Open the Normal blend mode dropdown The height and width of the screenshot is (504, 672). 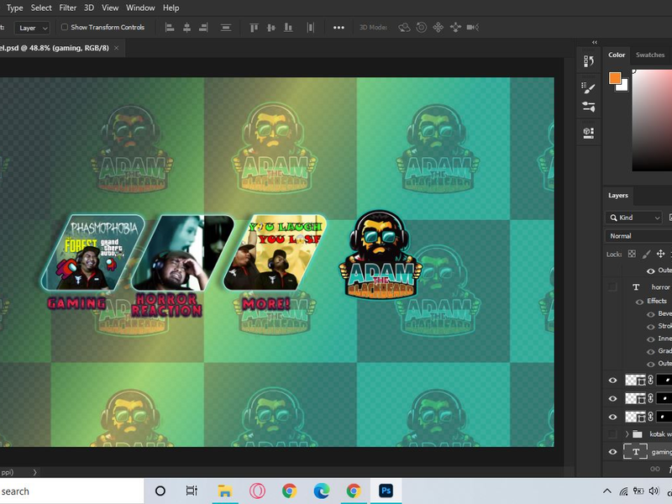(x=637, y=236)
